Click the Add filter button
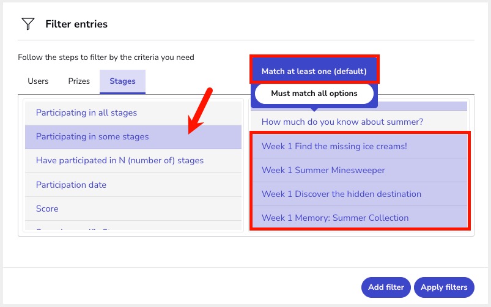This screenshot has height=307, width=491. pos(385,287)
